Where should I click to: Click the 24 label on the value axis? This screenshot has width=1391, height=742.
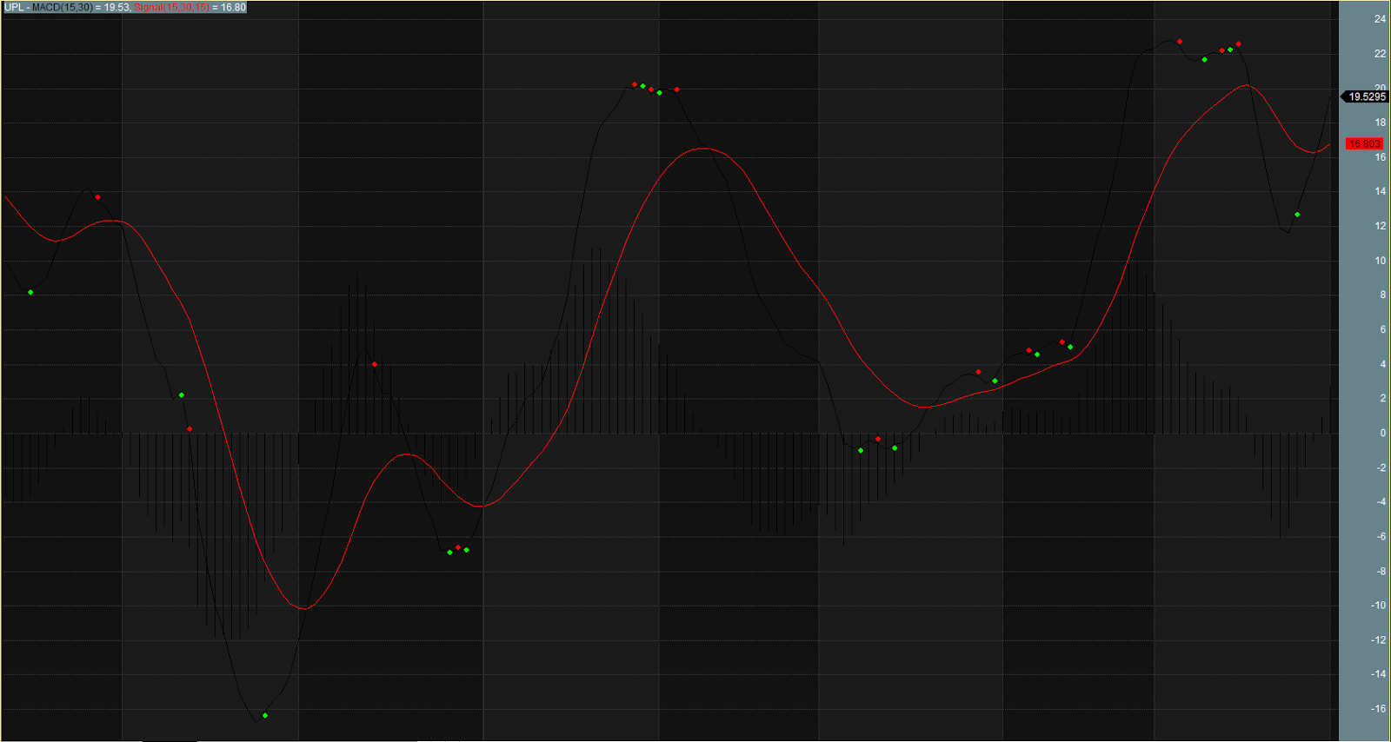(1380, 19)
